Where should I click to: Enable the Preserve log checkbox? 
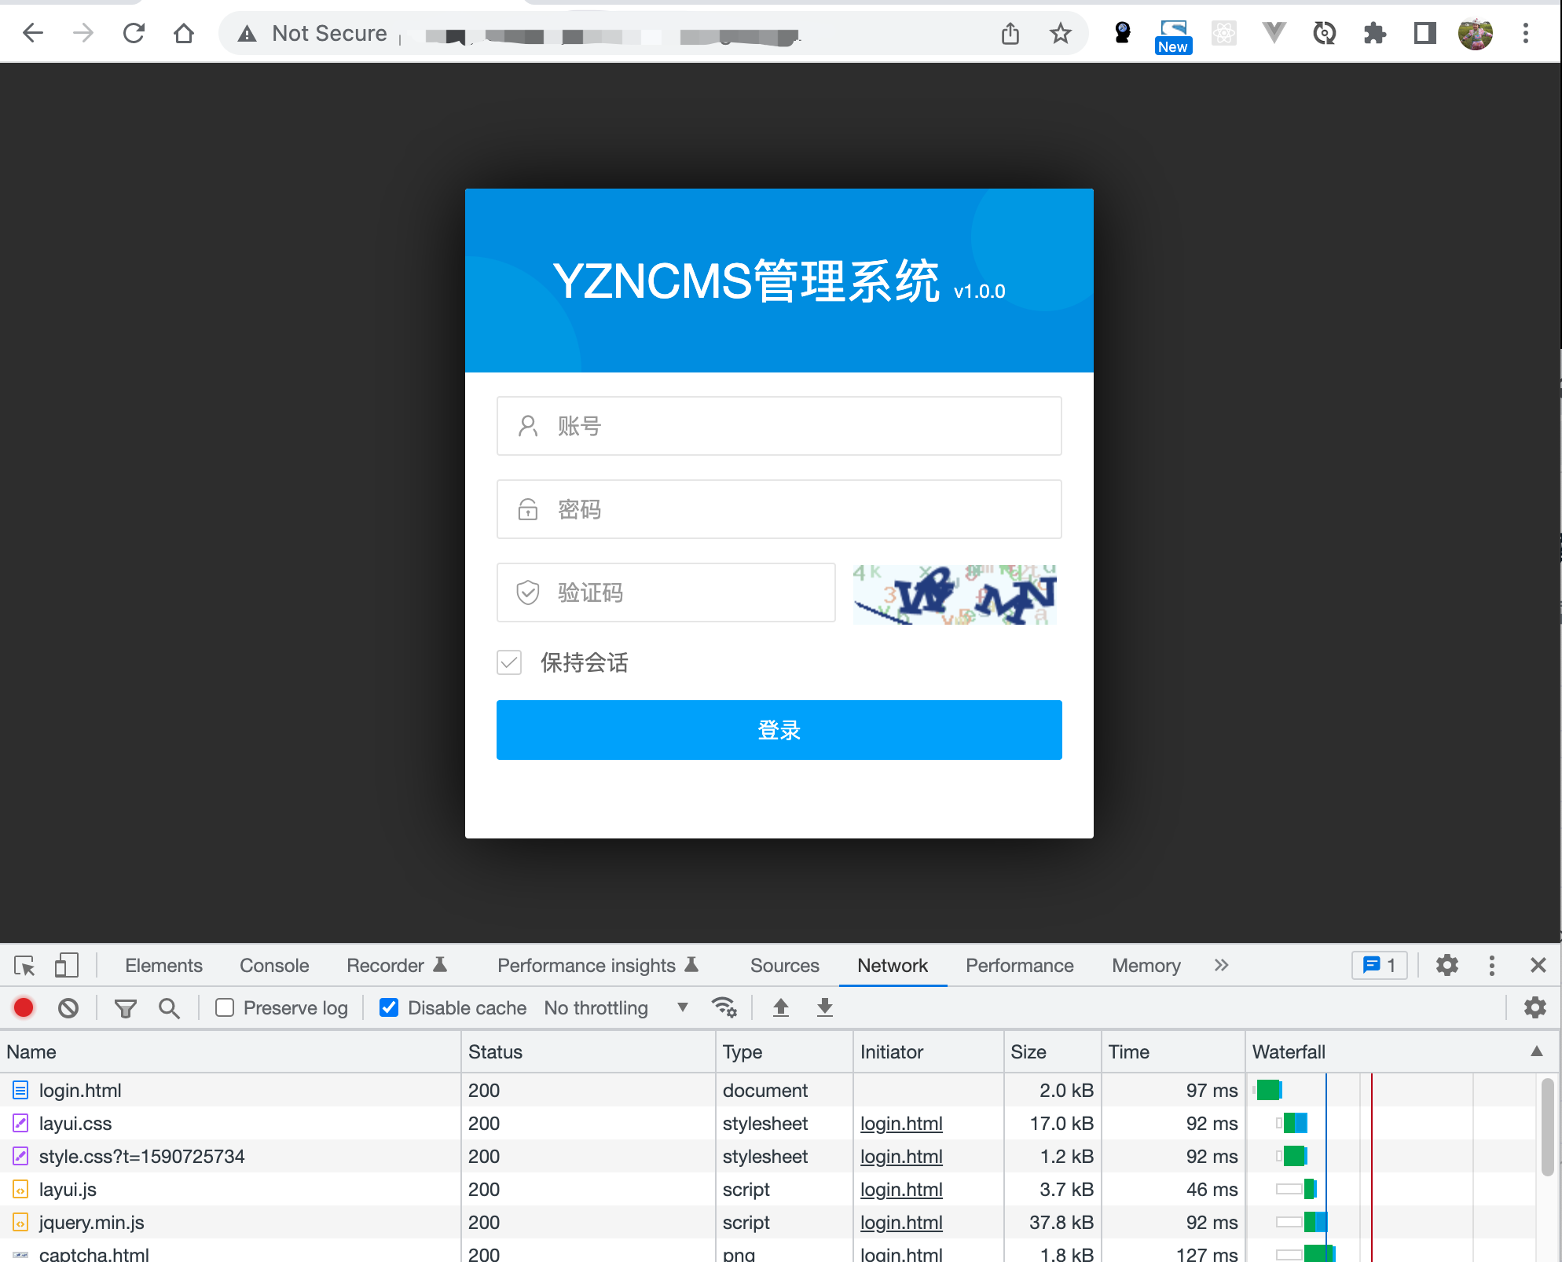point(225,1007)
